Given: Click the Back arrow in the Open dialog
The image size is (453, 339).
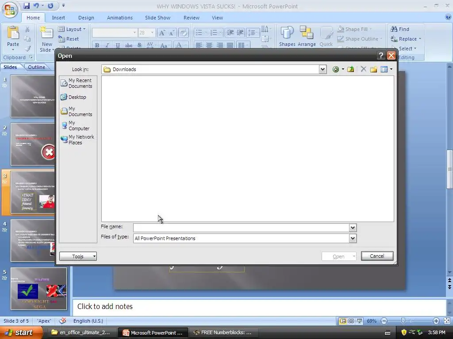Looking at the screenshot, I should (x=335, y=69).
